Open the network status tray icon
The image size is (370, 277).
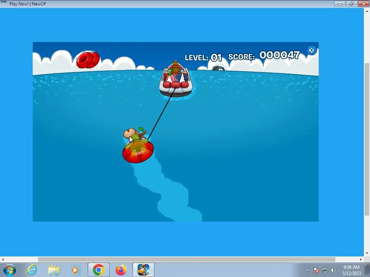(x=325, y=270)
